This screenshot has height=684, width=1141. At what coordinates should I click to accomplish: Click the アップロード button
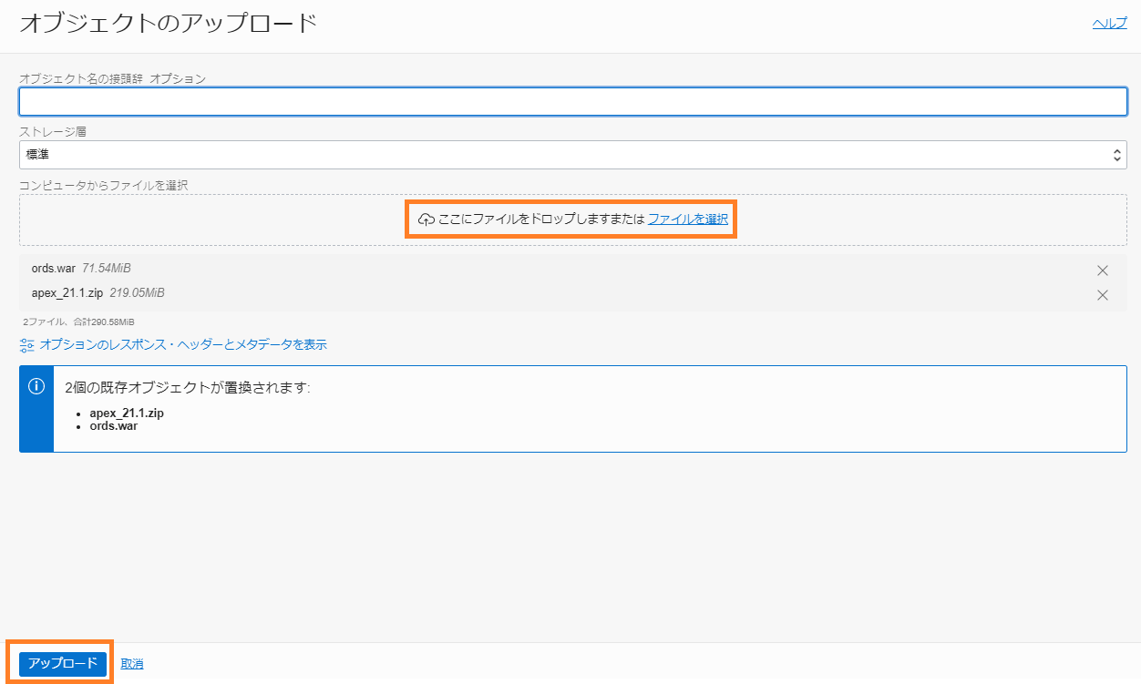click(63, 663)
